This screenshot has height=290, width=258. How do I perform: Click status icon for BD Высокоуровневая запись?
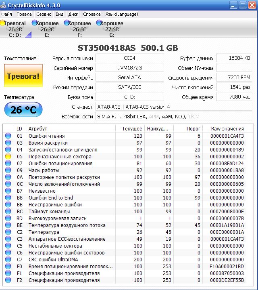point(8,218)
